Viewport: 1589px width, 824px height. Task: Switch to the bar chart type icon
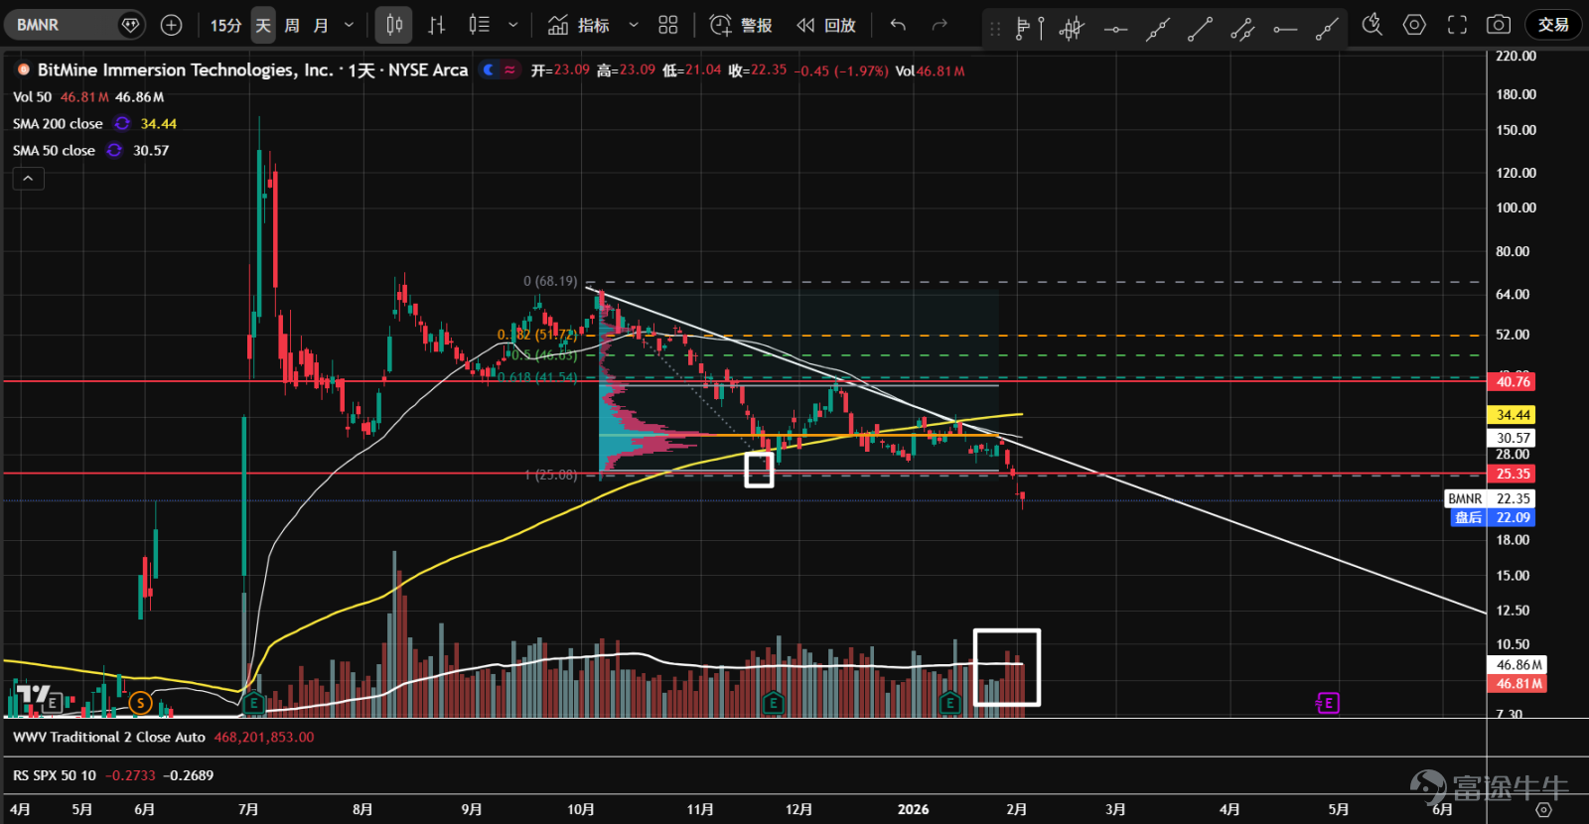tap(436, 25)
